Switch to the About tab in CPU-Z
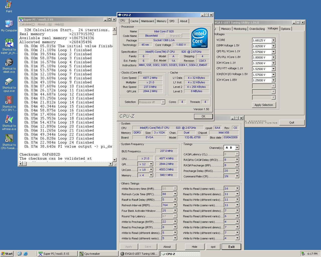Viewport: 321px width, 257px height. coord(184,21)
